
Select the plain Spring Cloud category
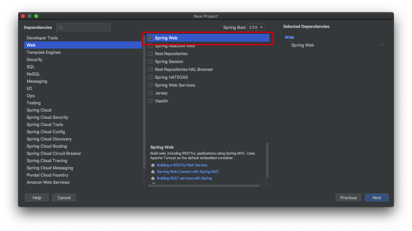click(83, 110)
